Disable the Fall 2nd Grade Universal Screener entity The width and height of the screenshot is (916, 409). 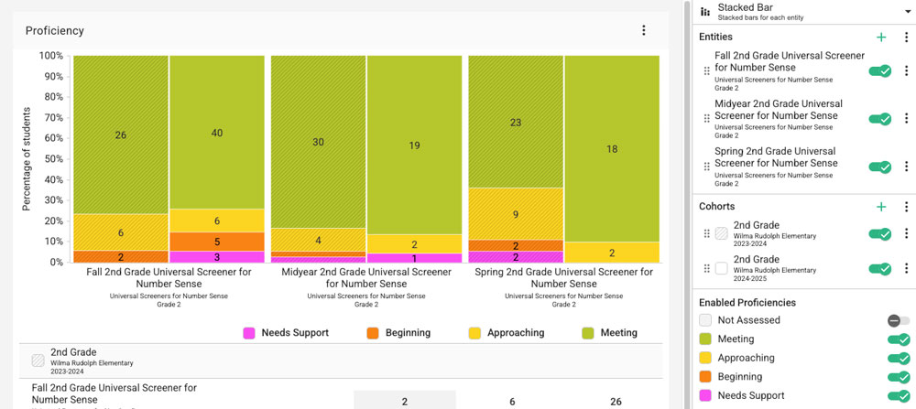click(879, 71)
